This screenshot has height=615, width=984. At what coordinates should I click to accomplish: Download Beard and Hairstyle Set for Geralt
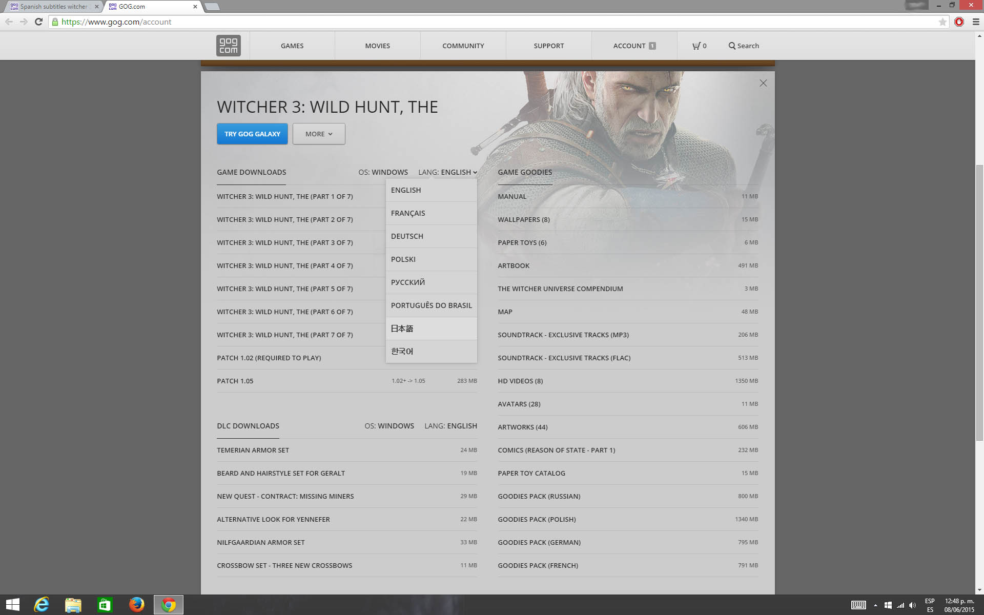pos(347,473)
